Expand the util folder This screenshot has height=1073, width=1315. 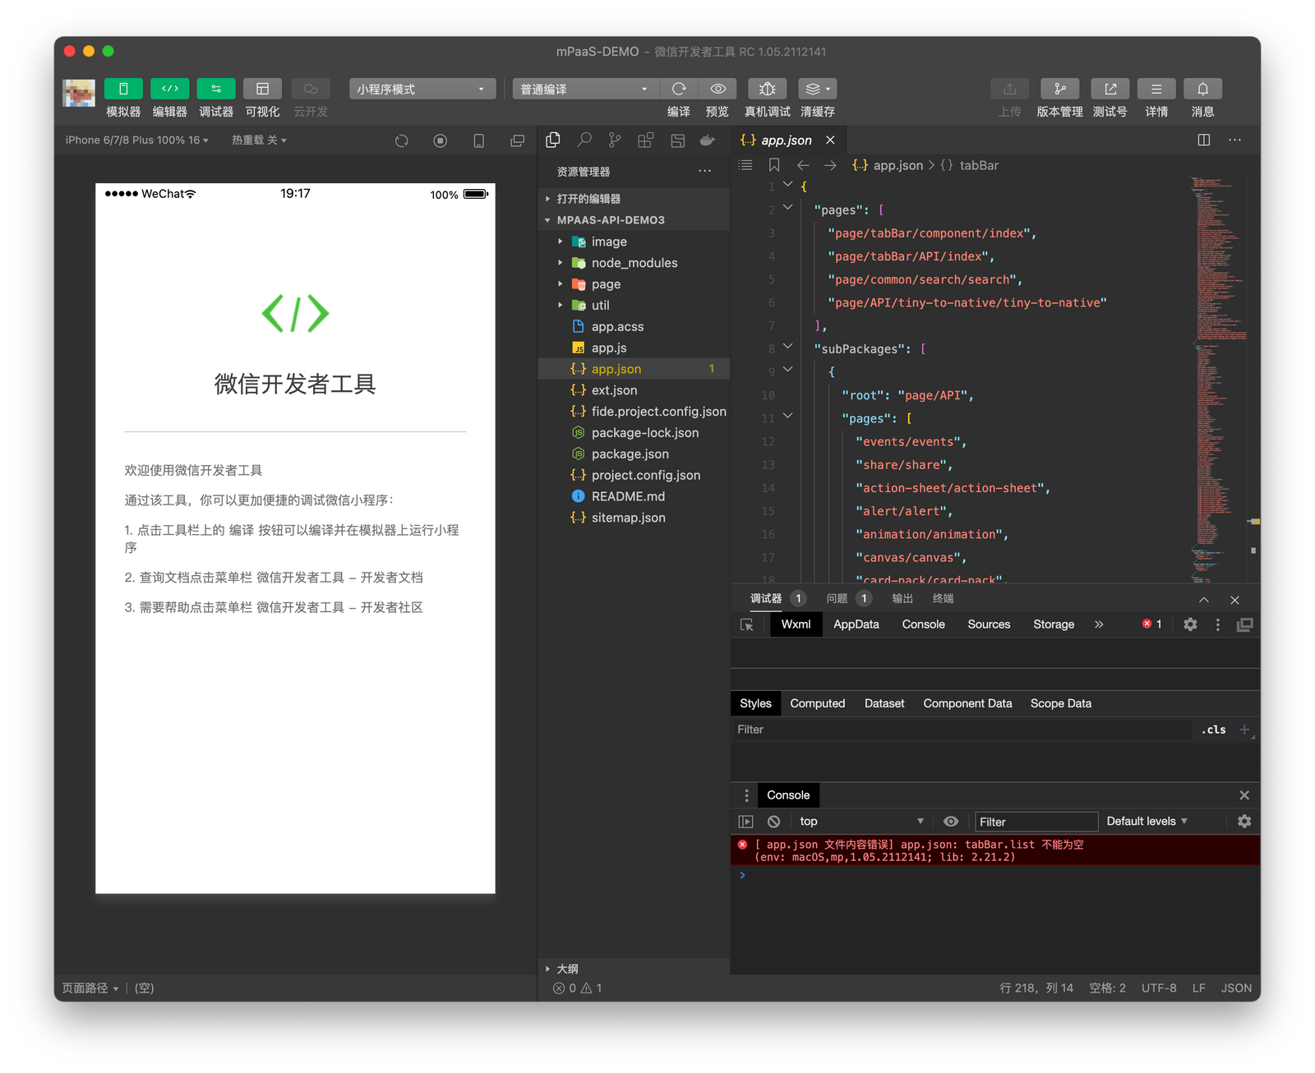(x=634, y=306)
